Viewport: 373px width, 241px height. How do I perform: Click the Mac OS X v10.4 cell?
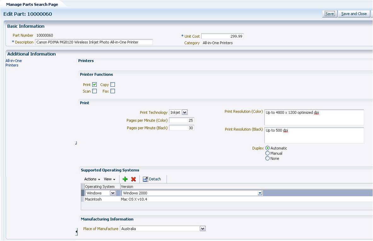tap(134, 199)
